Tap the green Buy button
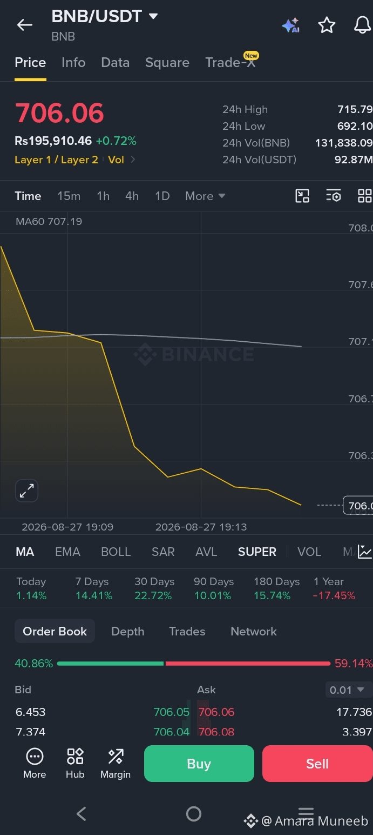Screen dimensions: 373x835 [199, 764]
